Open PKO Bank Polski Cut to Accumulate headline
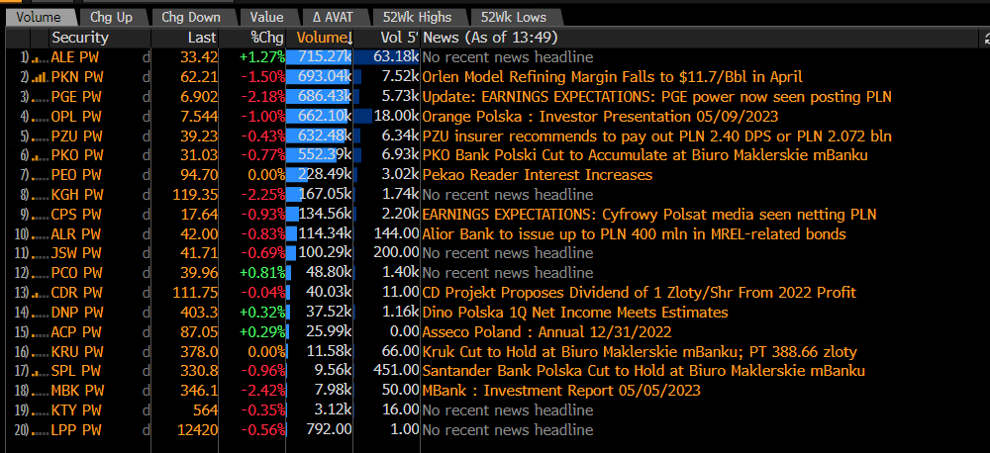This screenshot has width=990, height=453. pyautogui.click(x=644, y=156)
